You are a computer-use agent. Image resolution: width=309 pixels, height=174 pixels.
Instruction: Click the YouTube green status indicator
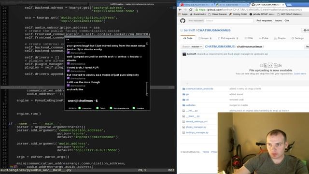click(x=134, y=108)
